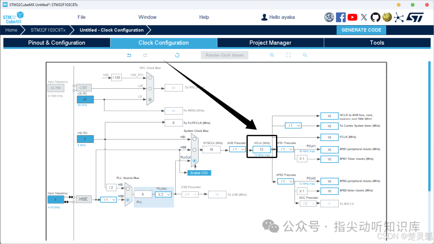Select HSI in System Clock Mux

pyautogui.click(x=194, y=139)
